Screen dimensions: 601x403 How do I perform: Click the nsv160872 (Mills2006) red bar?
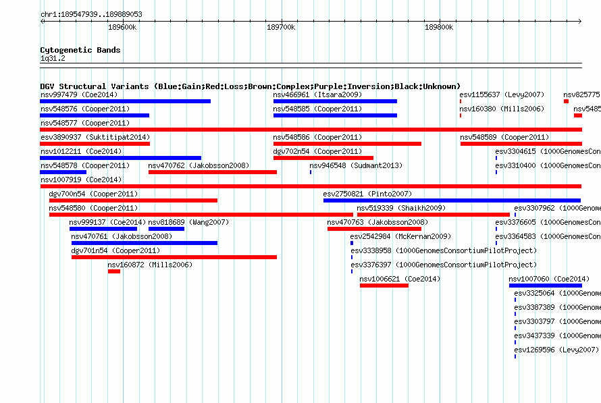[x=114, y=271]
